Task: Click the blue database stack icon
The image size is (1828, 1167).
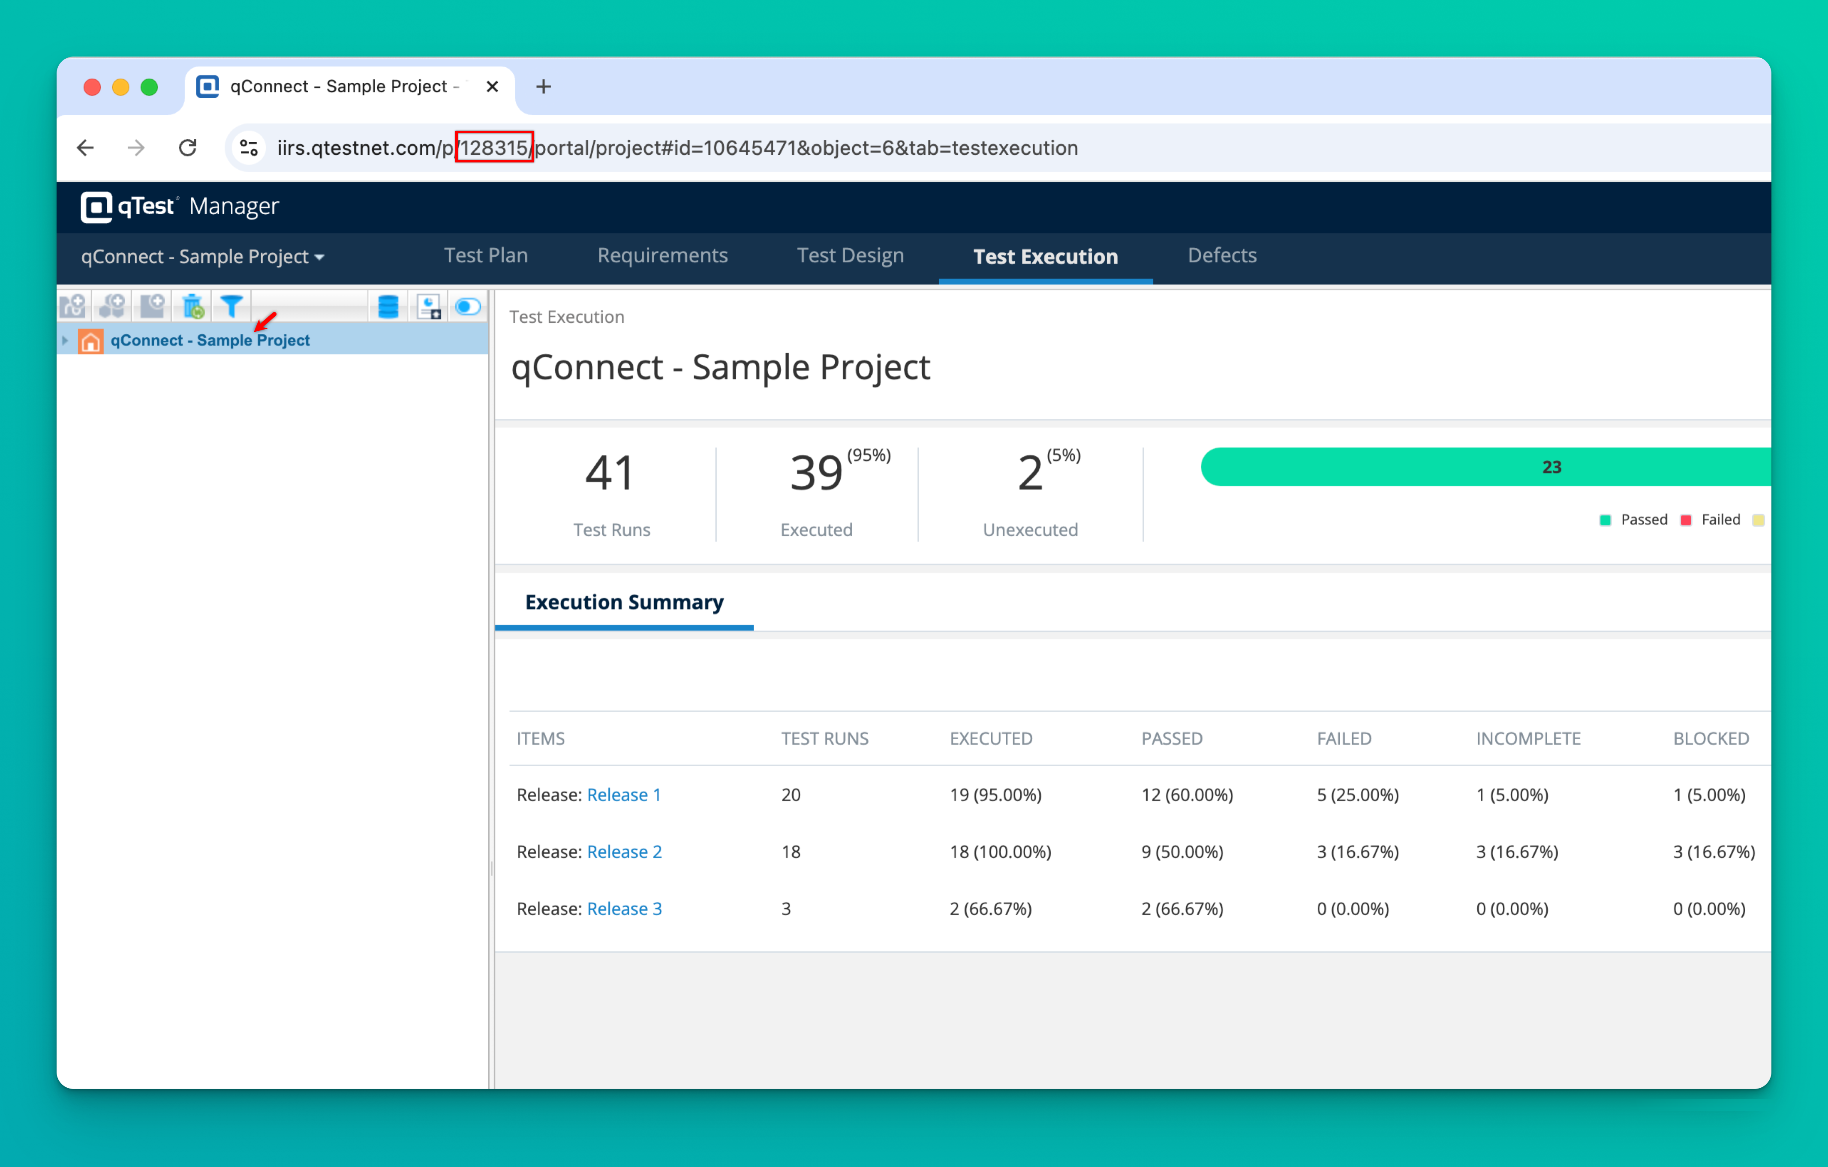Action: point(388,306)
